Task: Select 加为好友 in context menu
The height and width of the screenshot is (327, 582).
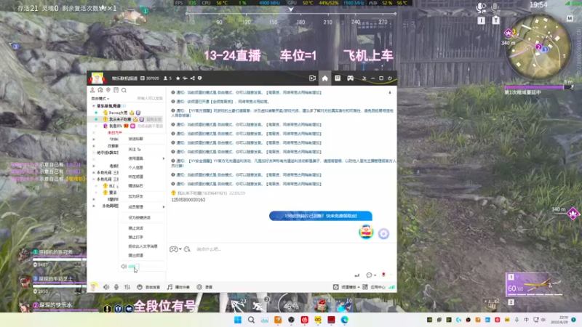Action: tap(135, 196)
